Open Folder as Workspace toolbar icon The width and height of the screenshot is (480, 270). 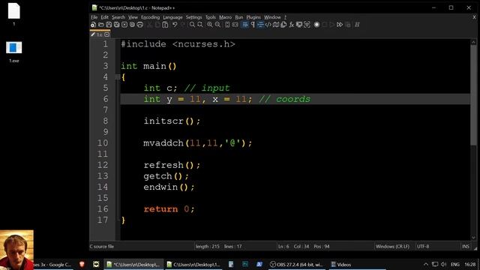tap(299, 25)
